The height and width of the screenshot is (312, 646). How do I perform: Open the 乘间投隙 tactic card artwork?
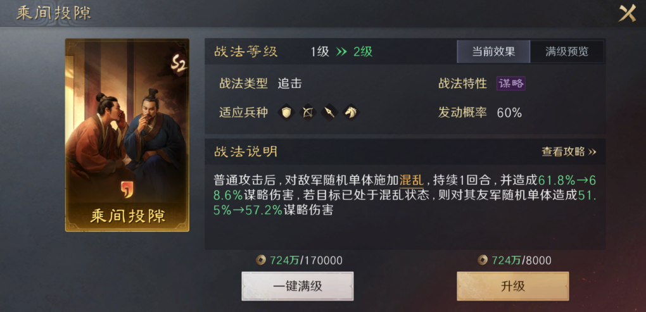click(127, 135)
